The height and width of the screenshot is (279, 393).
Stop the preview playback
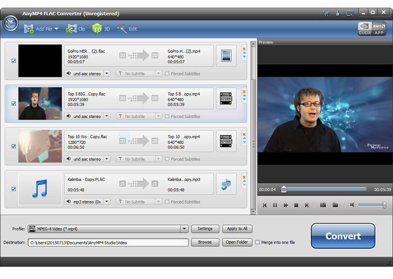pyautogui.click(x=296, y=205)
